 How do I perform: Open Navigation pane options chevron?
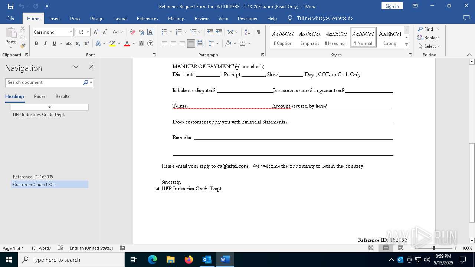click(76, 67)
